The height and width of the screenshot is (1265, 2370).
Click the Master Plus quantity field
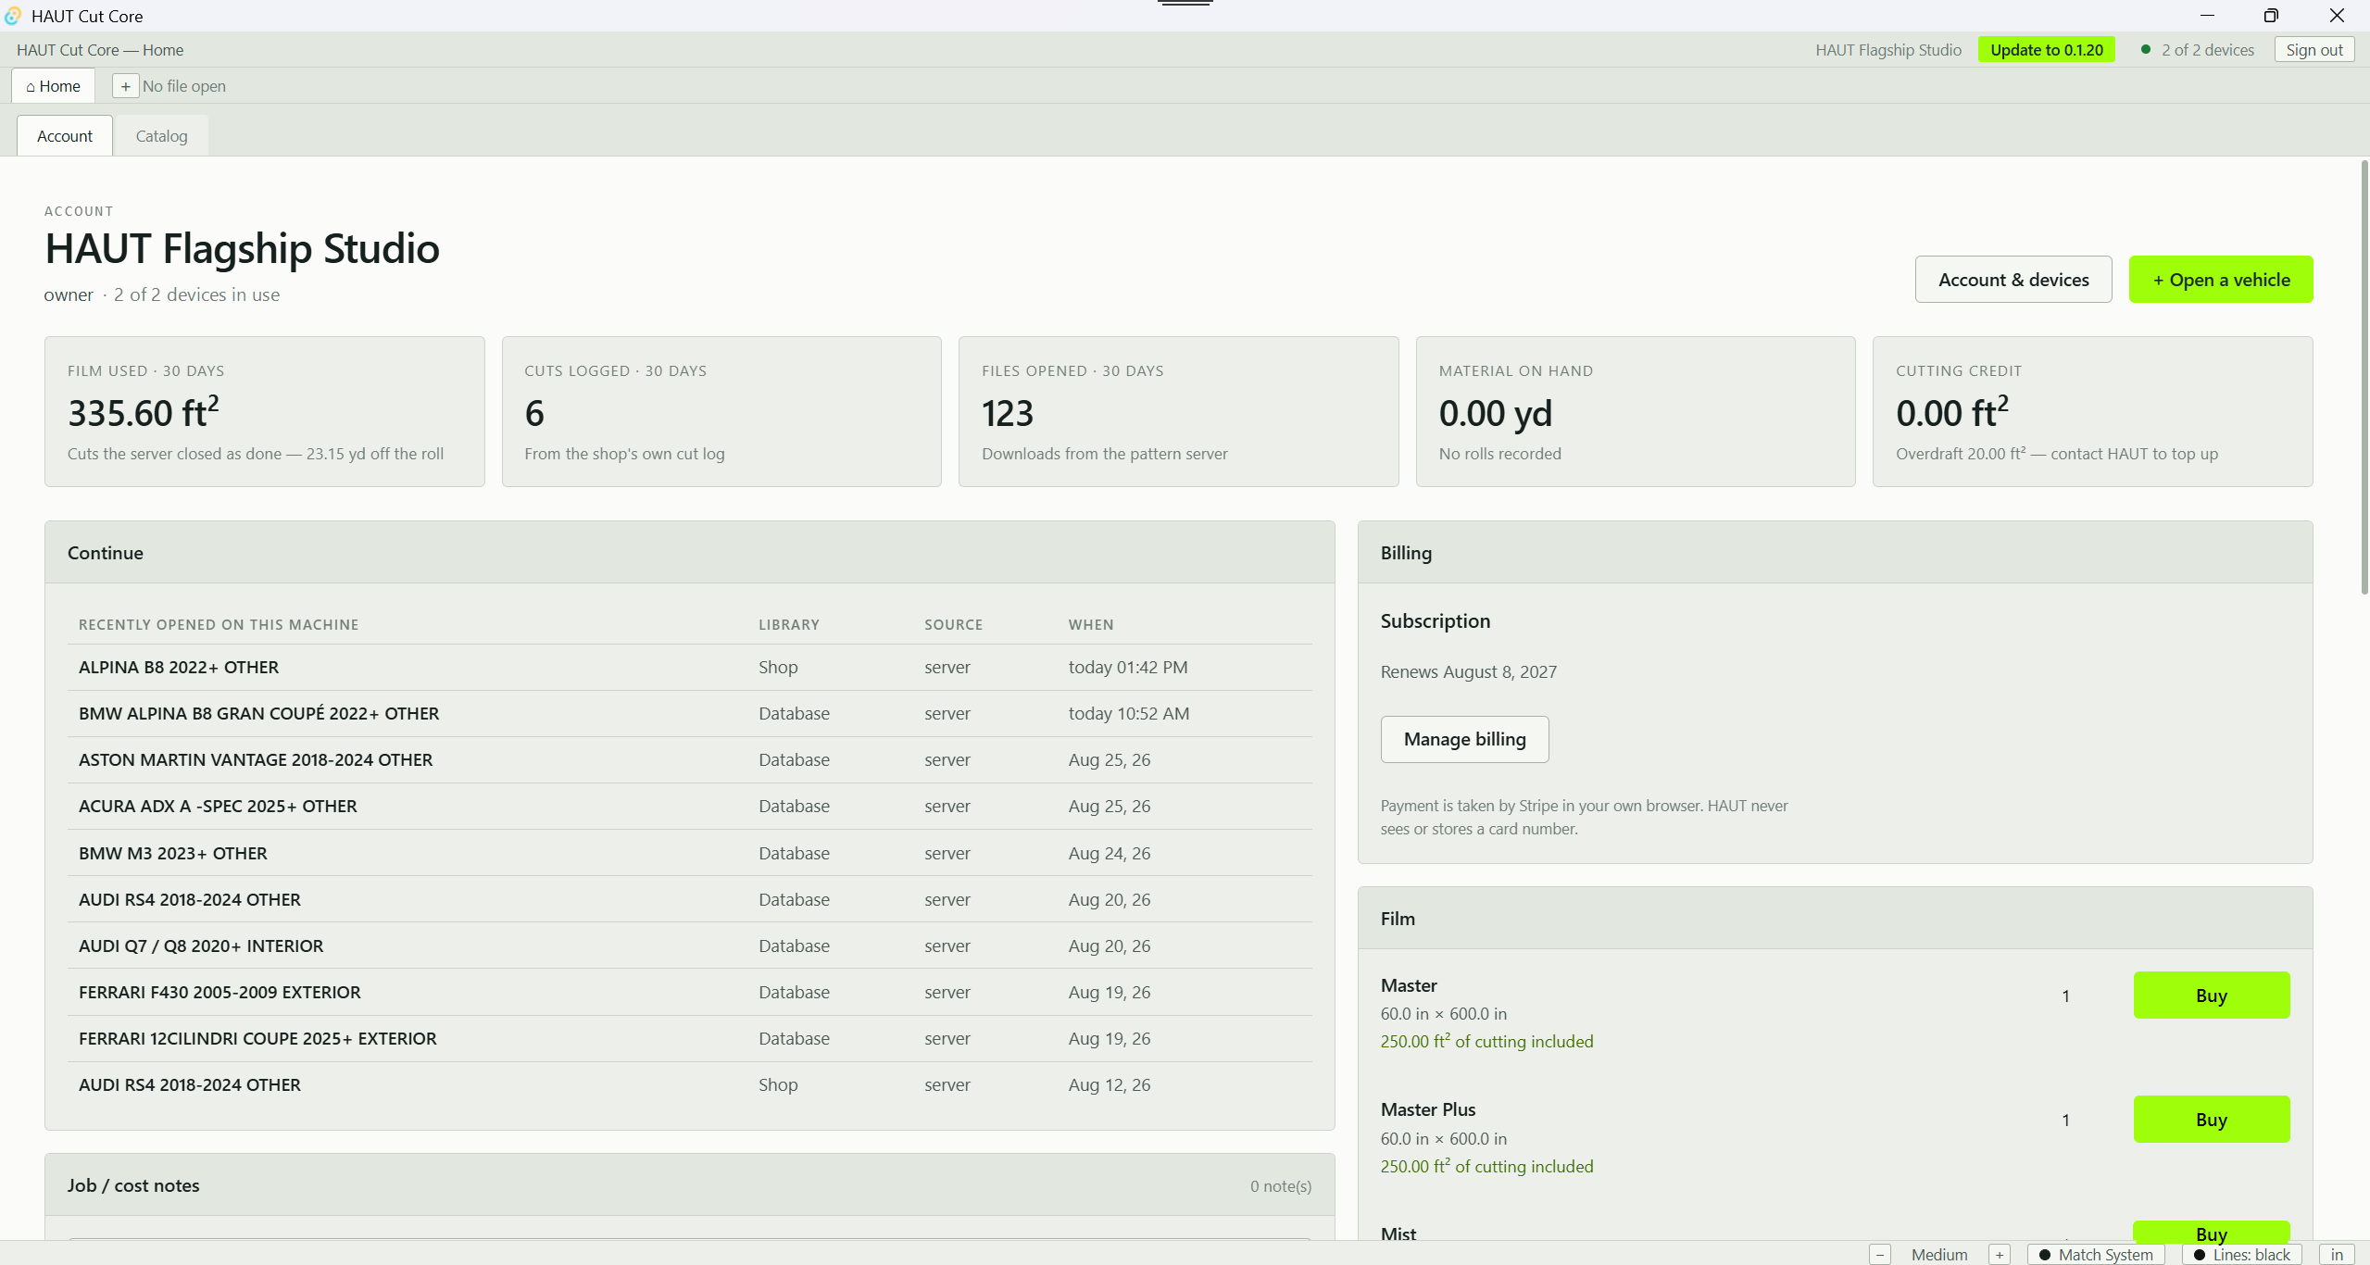click(2065, 1120)
